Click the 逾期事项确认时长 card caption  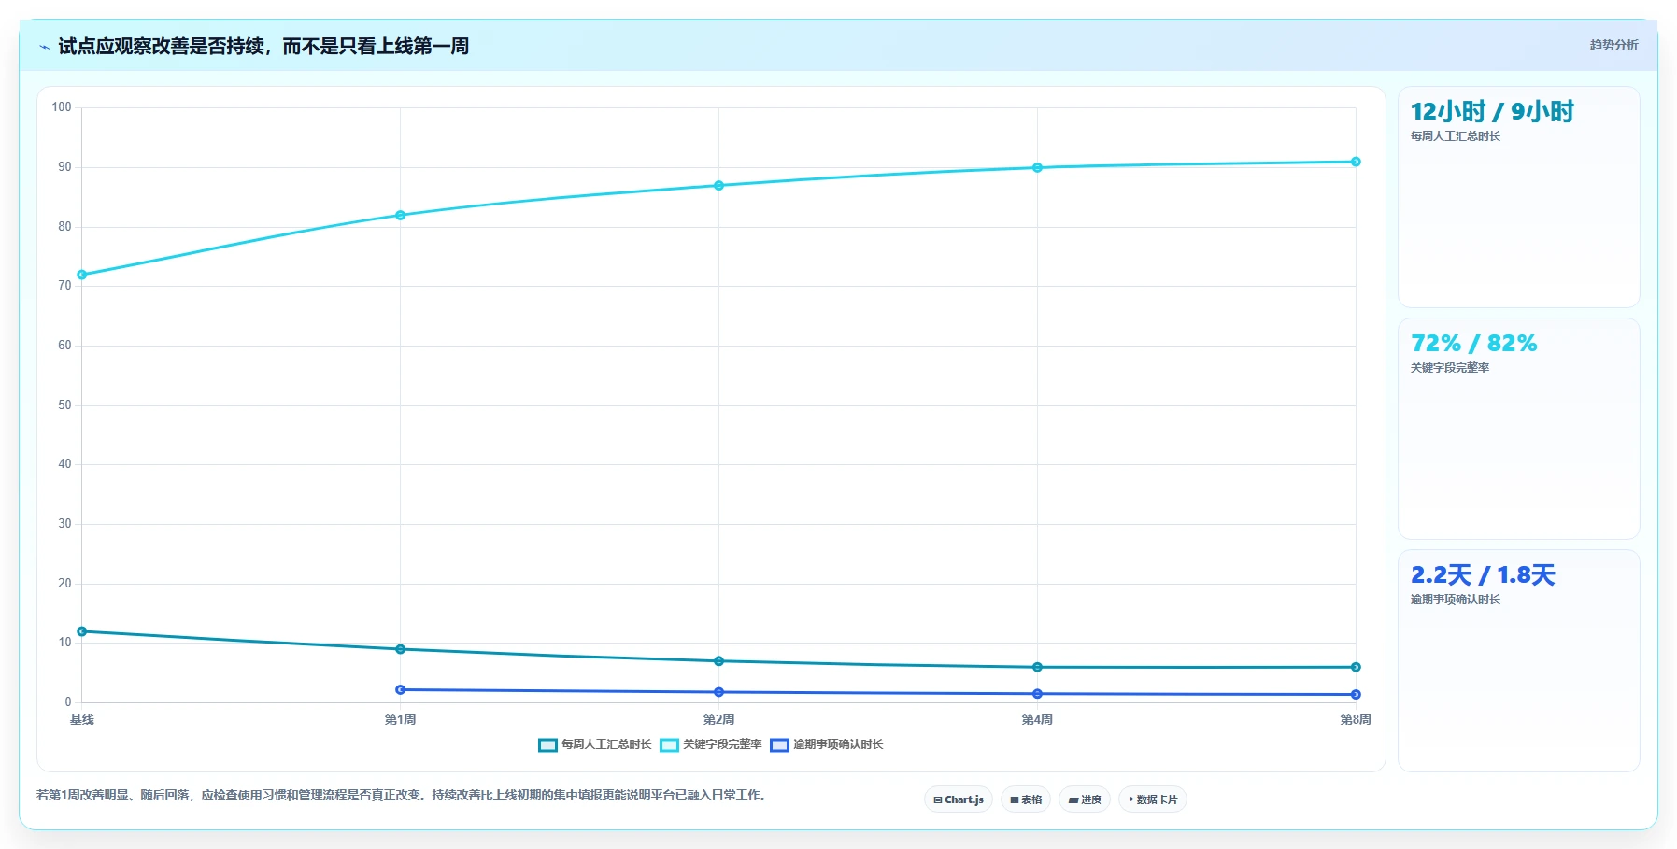(1456, 600)
